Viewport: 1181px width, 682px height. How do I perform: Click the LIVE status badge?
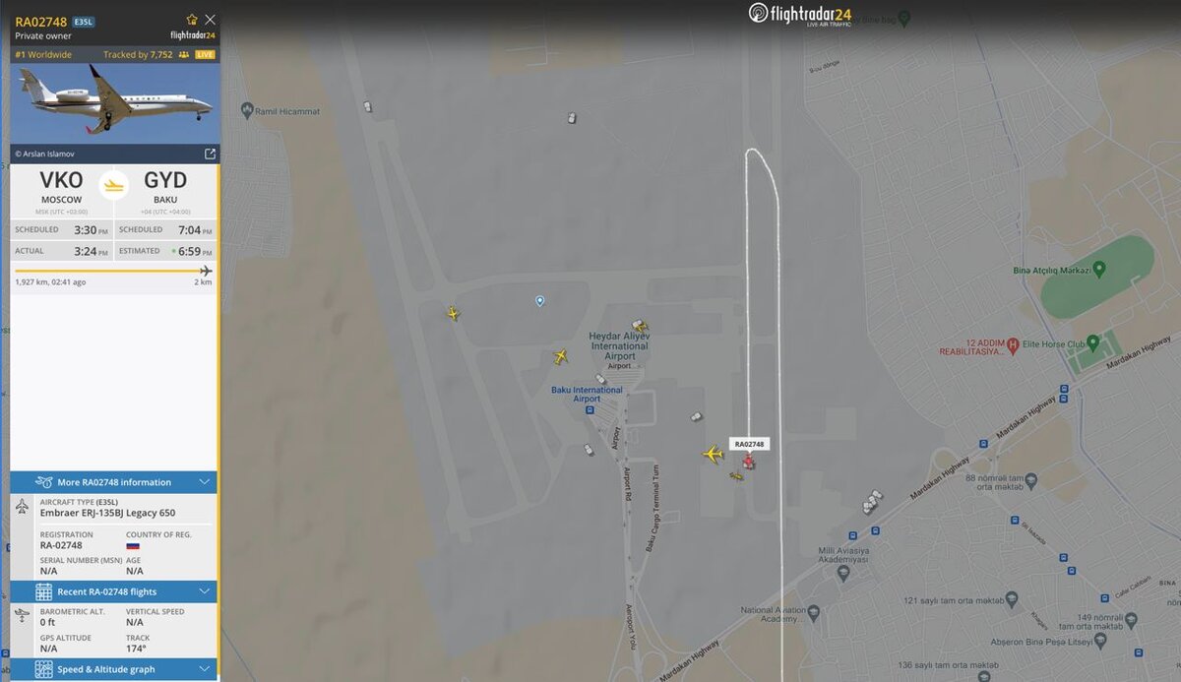pyautogui.click(x=205, y=55)
